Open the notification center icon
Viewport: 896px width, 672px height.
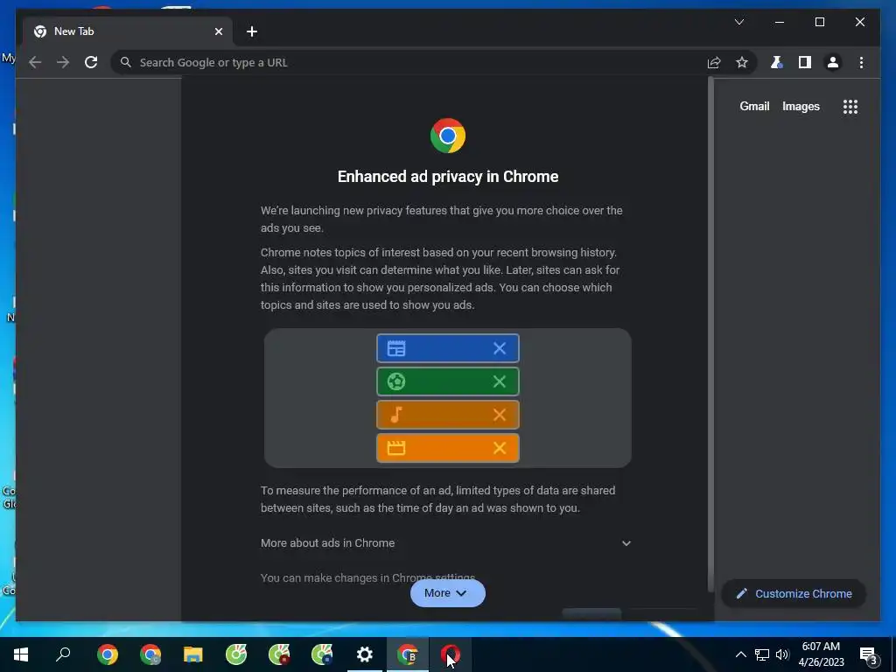(x=869, y=654)
